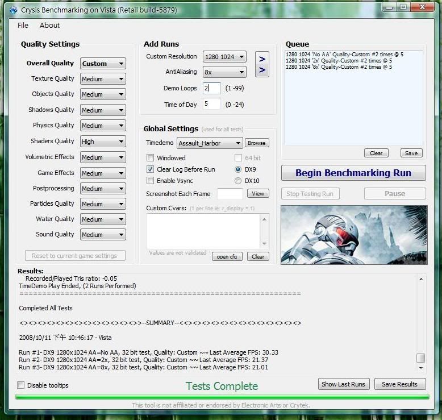Screen dimensions: 442x420
Task: Click Reset to current game settings
Action: [x=75, y=256]
